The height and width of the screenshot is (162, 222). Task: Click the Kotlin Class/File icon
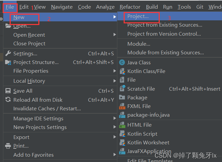tap(122, 71)
